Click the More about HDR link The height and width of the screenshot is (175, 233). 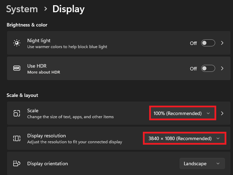(44, 72)
